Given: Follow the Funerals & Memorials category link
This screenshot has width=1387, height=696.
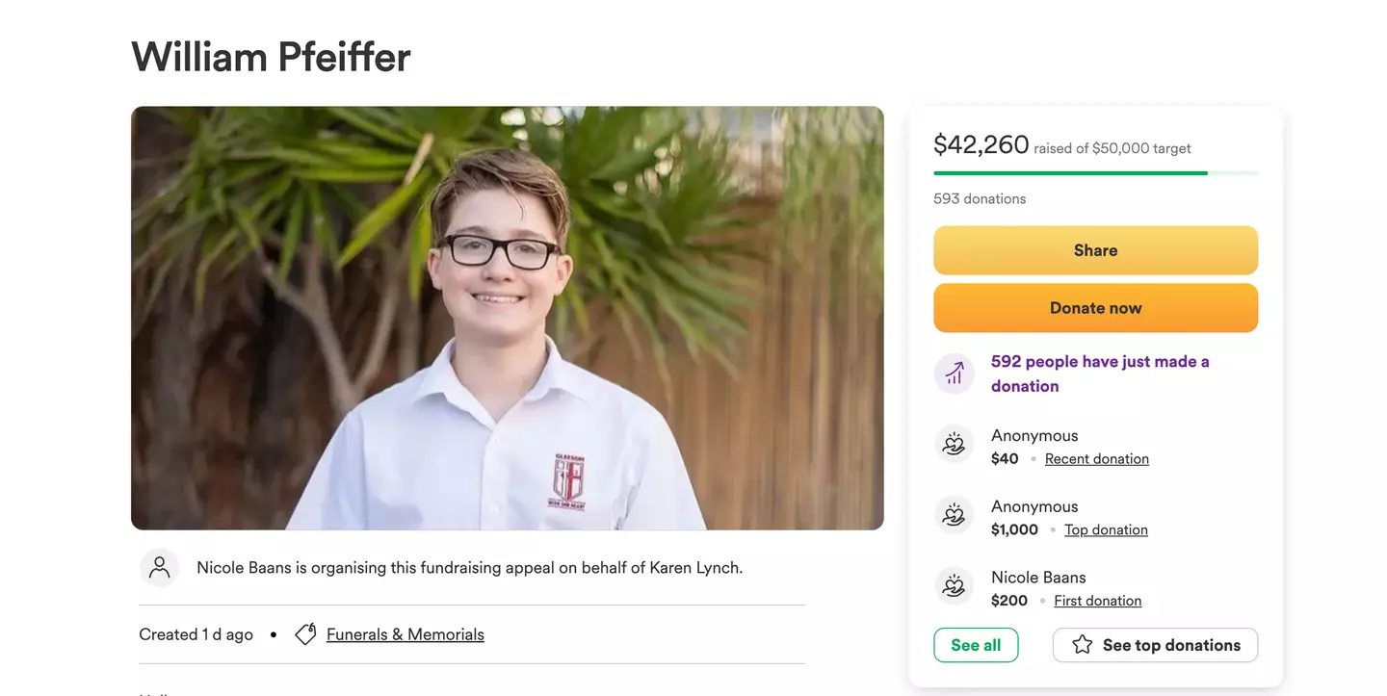Looking at the screenshot, I should 405,634.
